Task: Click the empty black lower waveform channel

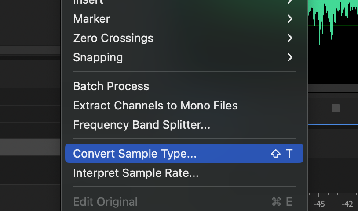Action: (x=333, y=70)
